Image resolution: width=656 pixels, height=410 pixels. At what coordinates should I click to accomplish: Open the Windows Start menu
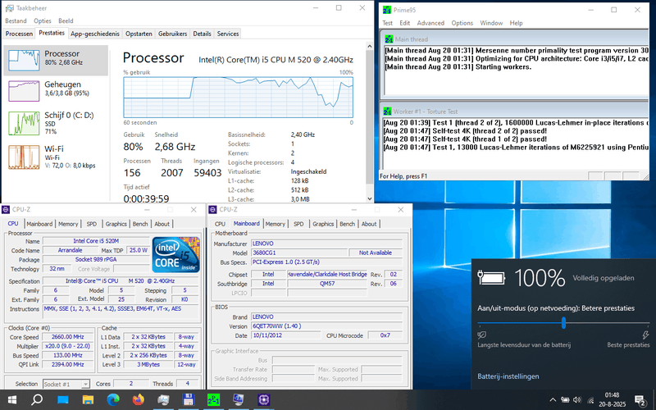click(x=11, y=400)
